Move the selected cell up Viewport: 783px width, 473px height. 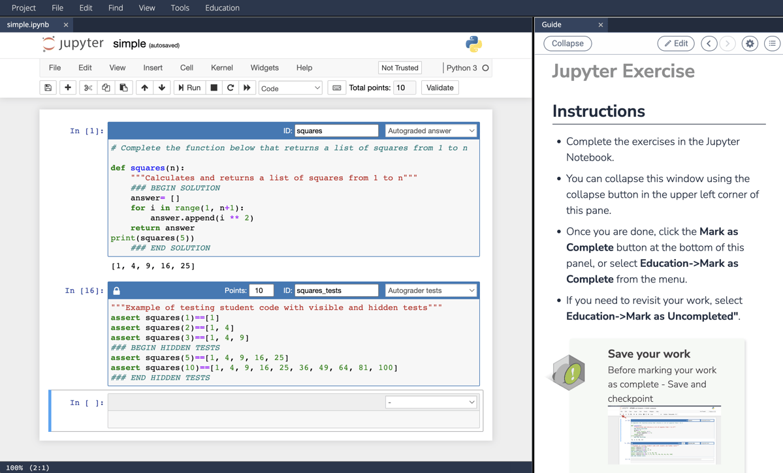(x=142, y=87)
